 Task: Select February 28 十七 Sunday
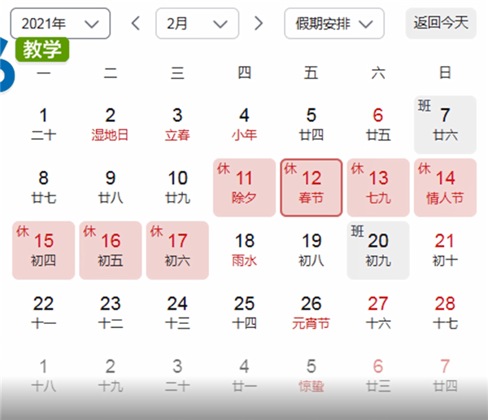(x=444, y=313)
